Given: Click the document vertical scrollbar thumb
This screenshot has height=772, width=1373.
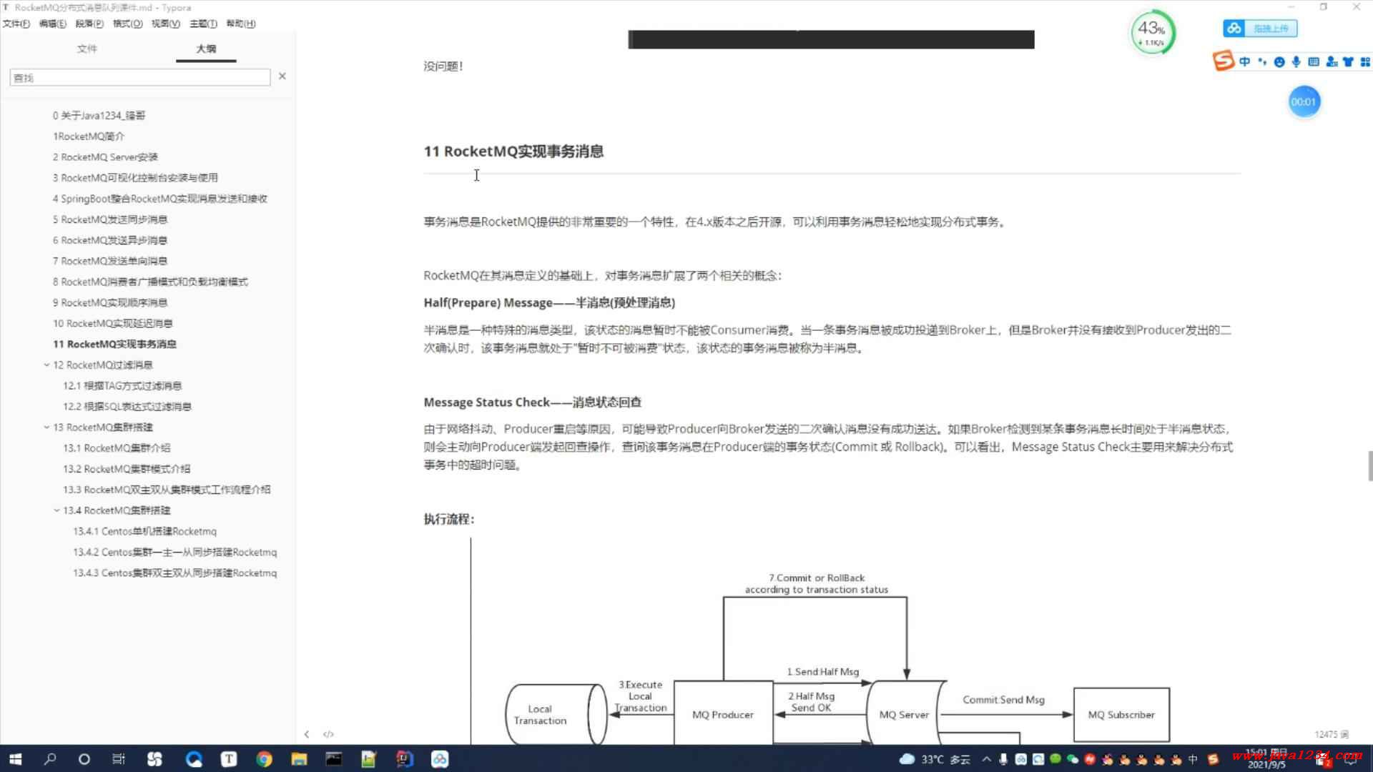Looking at the screenshot, I should click(x=1369, y=466).
